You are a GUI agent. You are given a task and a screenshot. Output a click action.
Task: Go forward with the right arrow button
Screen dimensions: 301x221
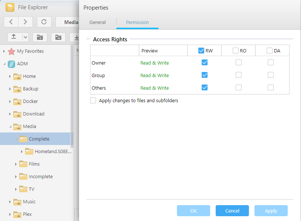tap(25, 22)
